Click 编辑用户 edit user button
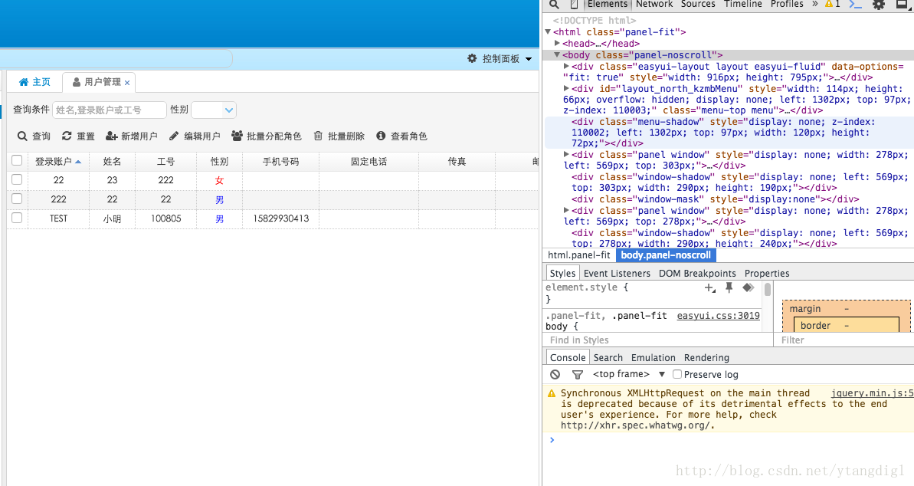The height and width of the screenshot is (486, 914). pos(195,136)
